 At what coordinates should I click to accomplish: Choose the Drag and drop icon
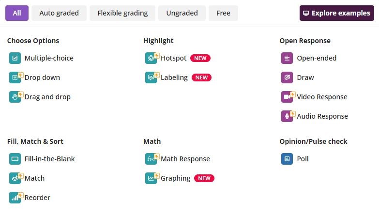point(15,97)
